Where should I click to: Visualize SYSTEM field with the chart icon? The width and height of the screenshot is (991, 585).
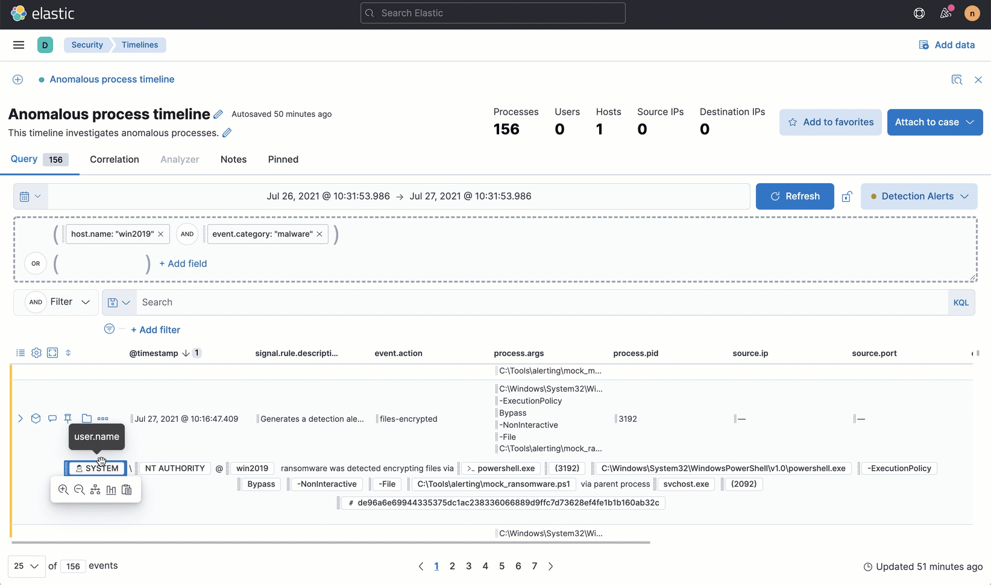click(111, 490)
